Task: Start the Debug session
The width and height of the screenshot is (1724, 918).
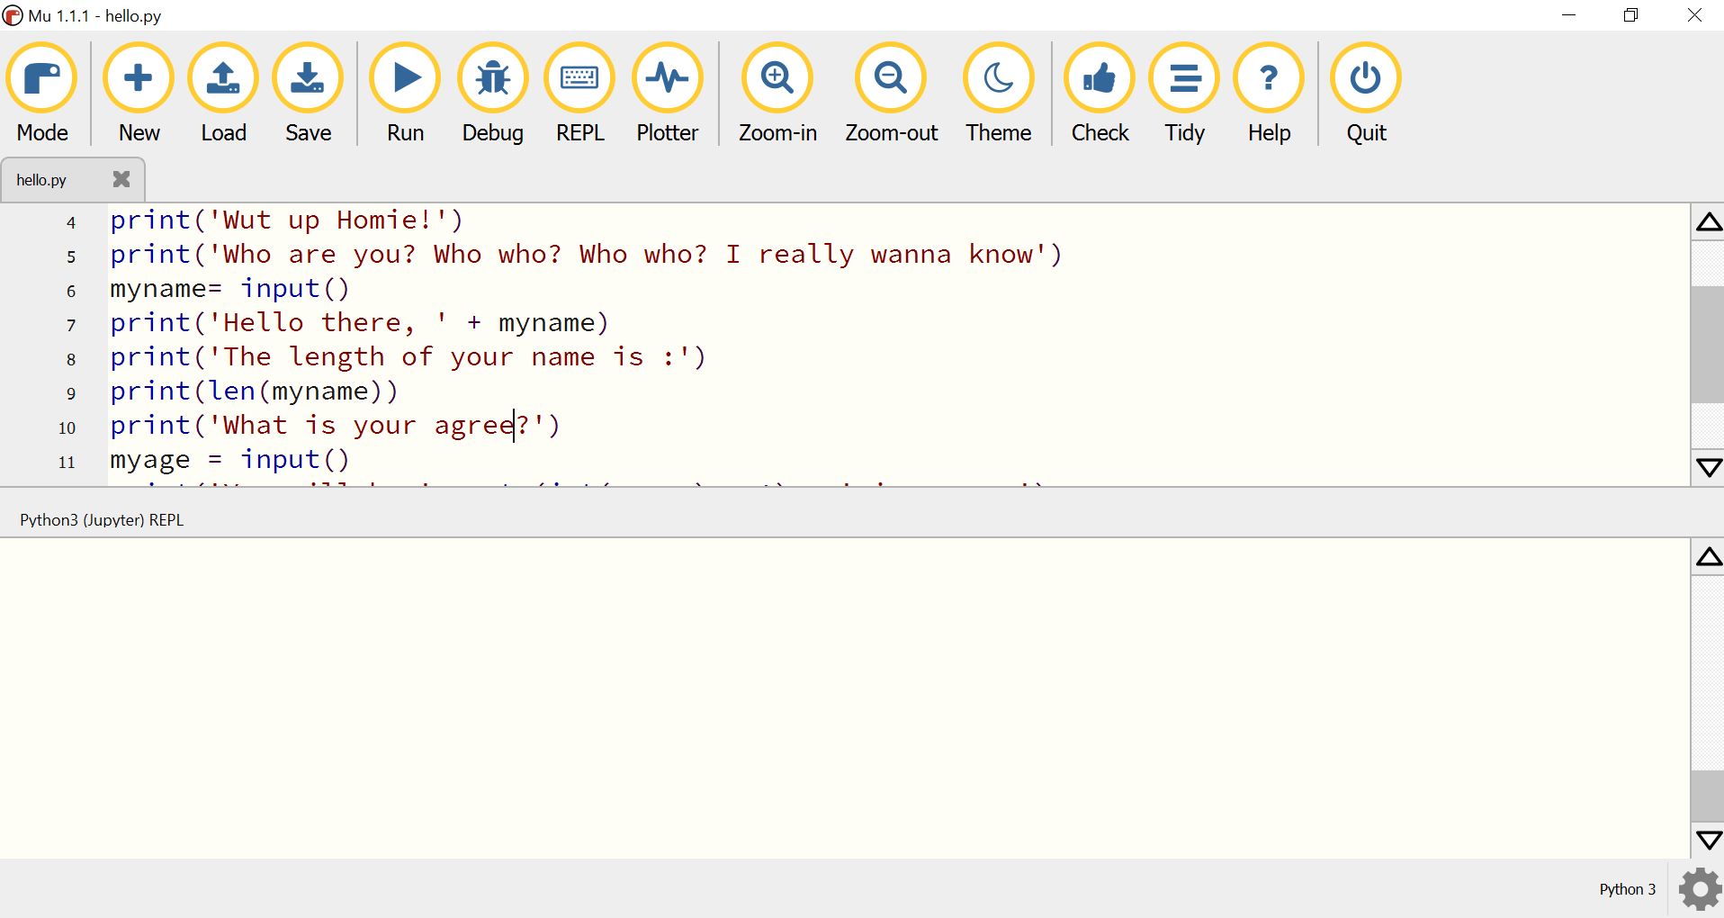Action: (492, 94)
